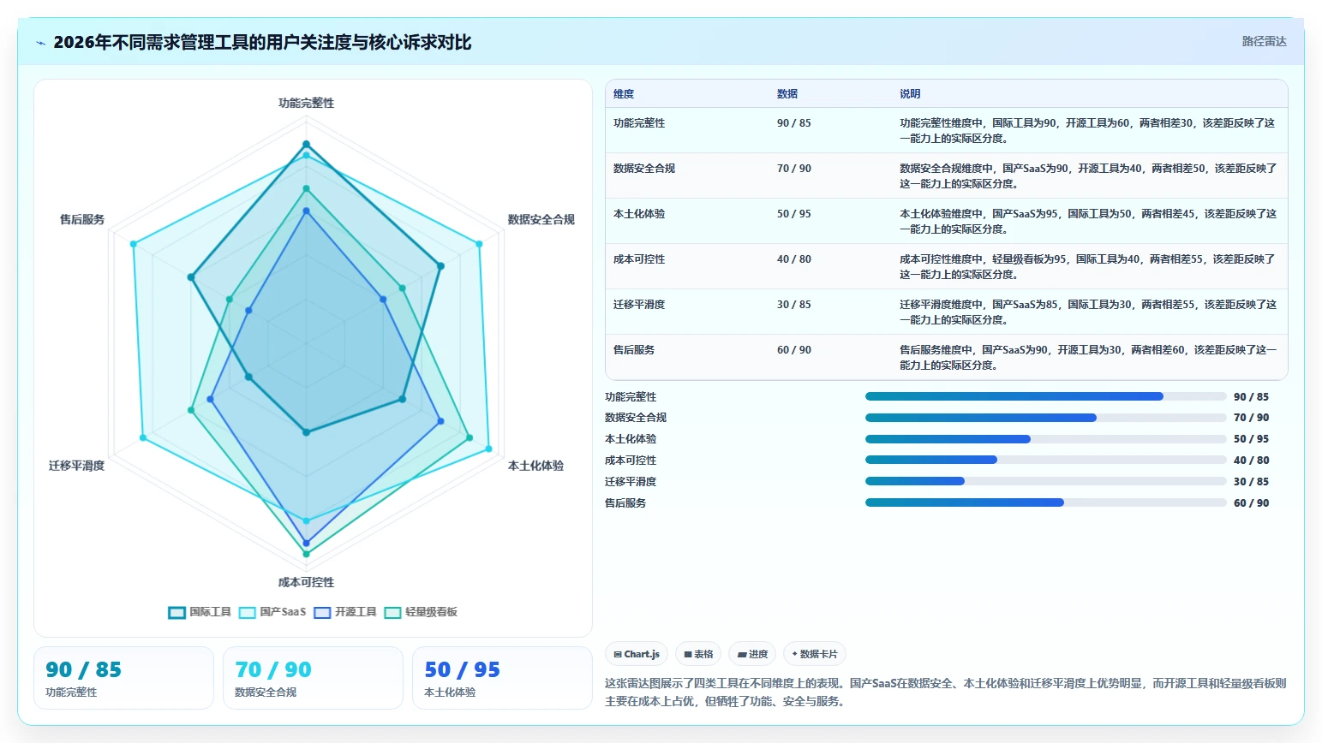Click the 90 / 85 table cell

pos(794,123)
